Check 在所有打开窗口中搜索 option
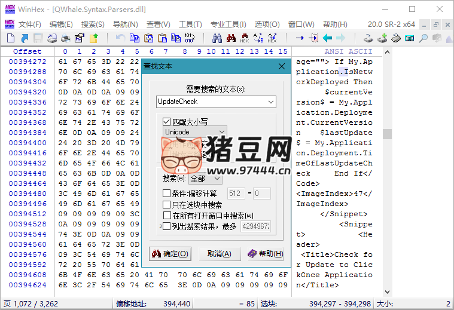This screenshot has height=310, width=454. [x=167, y=216]
